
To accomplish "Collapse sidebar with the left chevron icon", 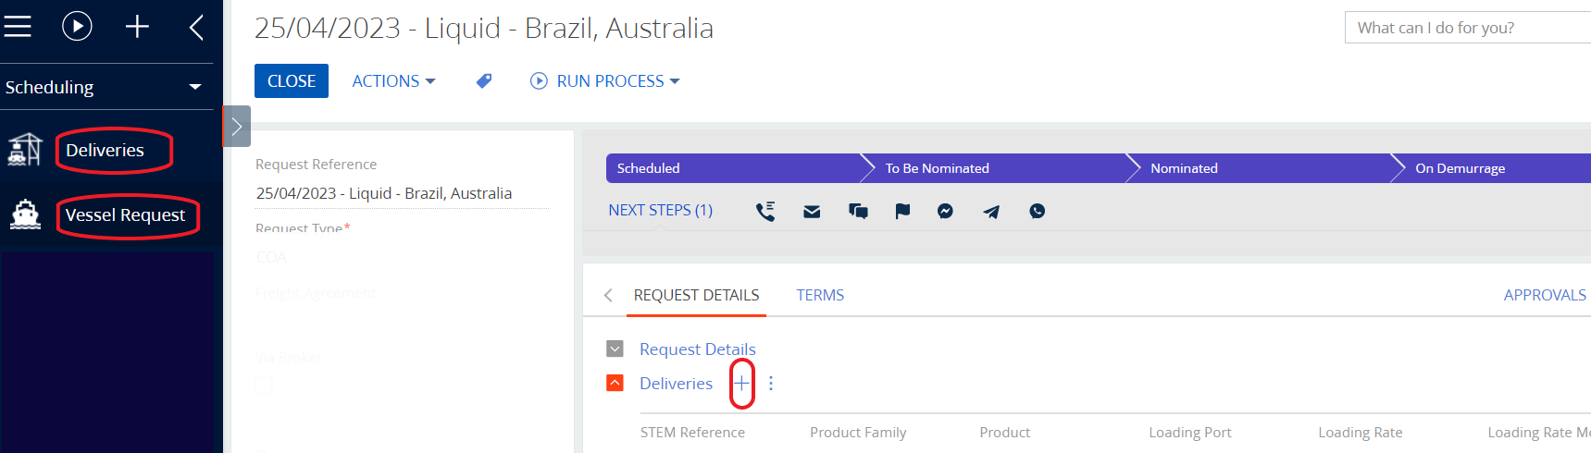I will pyautogui.click(x=196, y=26).
